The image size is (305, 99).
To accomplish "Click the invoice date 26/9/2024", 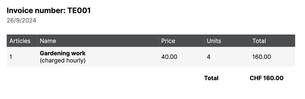I will pyautogui.click(x=22, y=21).
